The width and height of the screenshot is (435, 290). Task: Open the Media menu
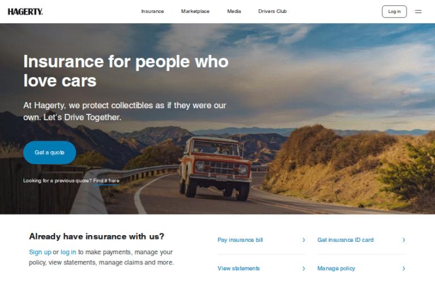click(x=234, y=11)
